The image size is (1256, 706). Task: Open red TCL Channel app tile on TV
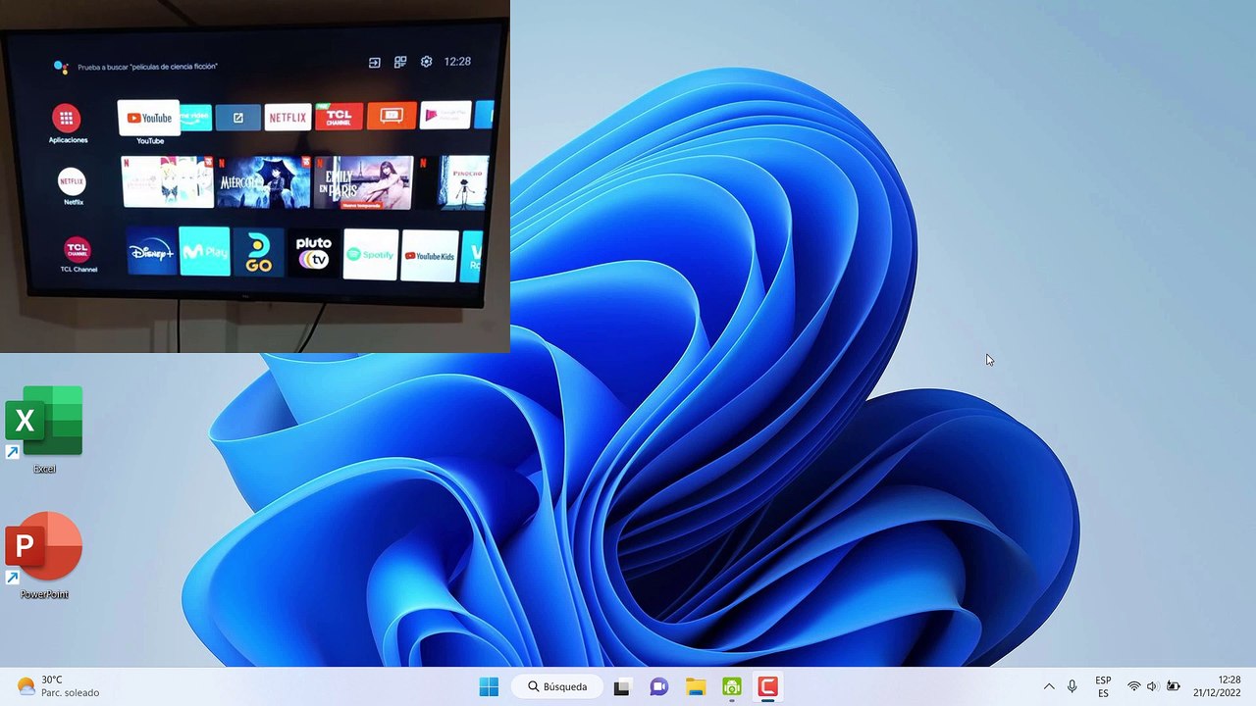coord(339,117)
